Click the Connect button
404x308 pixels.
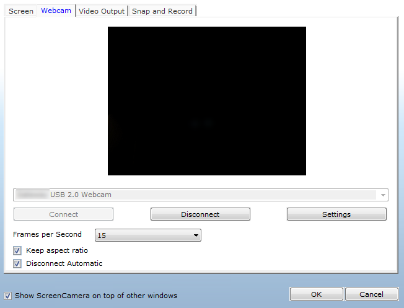pos(63,214)
